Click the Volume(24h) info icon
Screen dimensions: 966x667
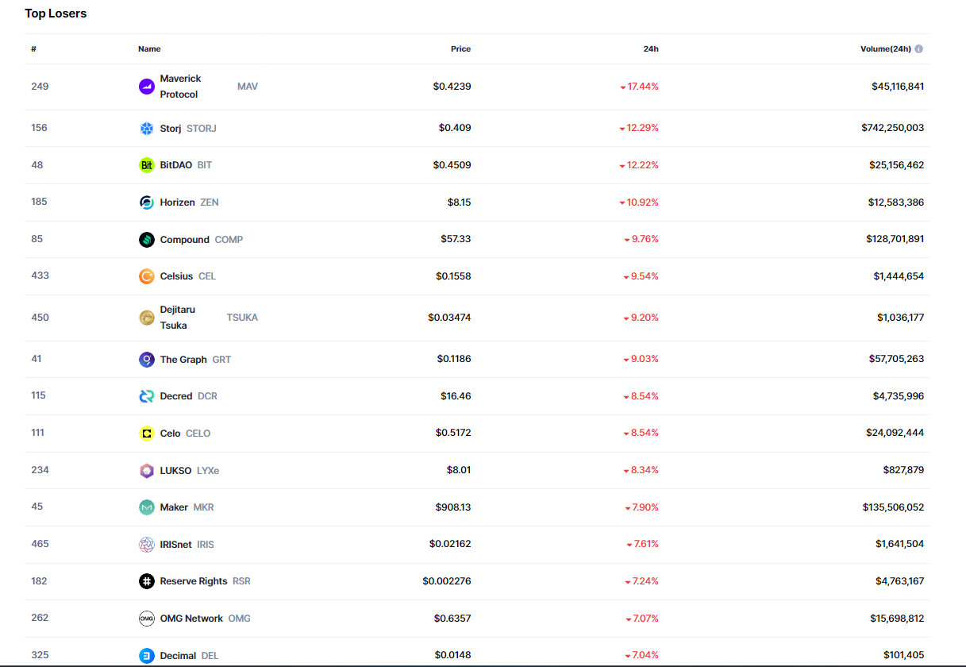[918, 49]
